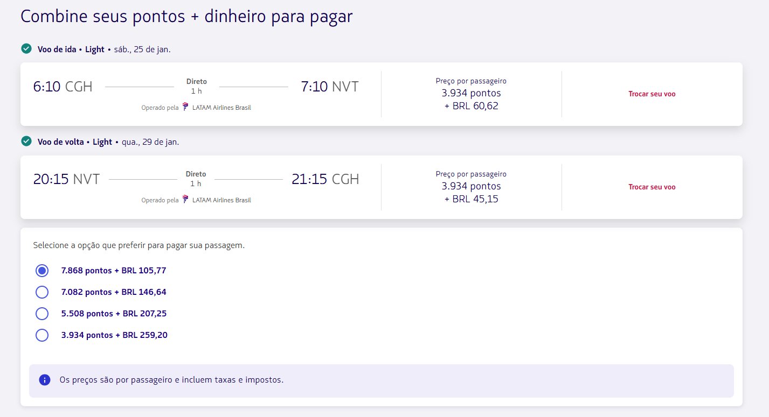
Task: Click the Voo de volta • Light heading
Action: tap(74, 142)
